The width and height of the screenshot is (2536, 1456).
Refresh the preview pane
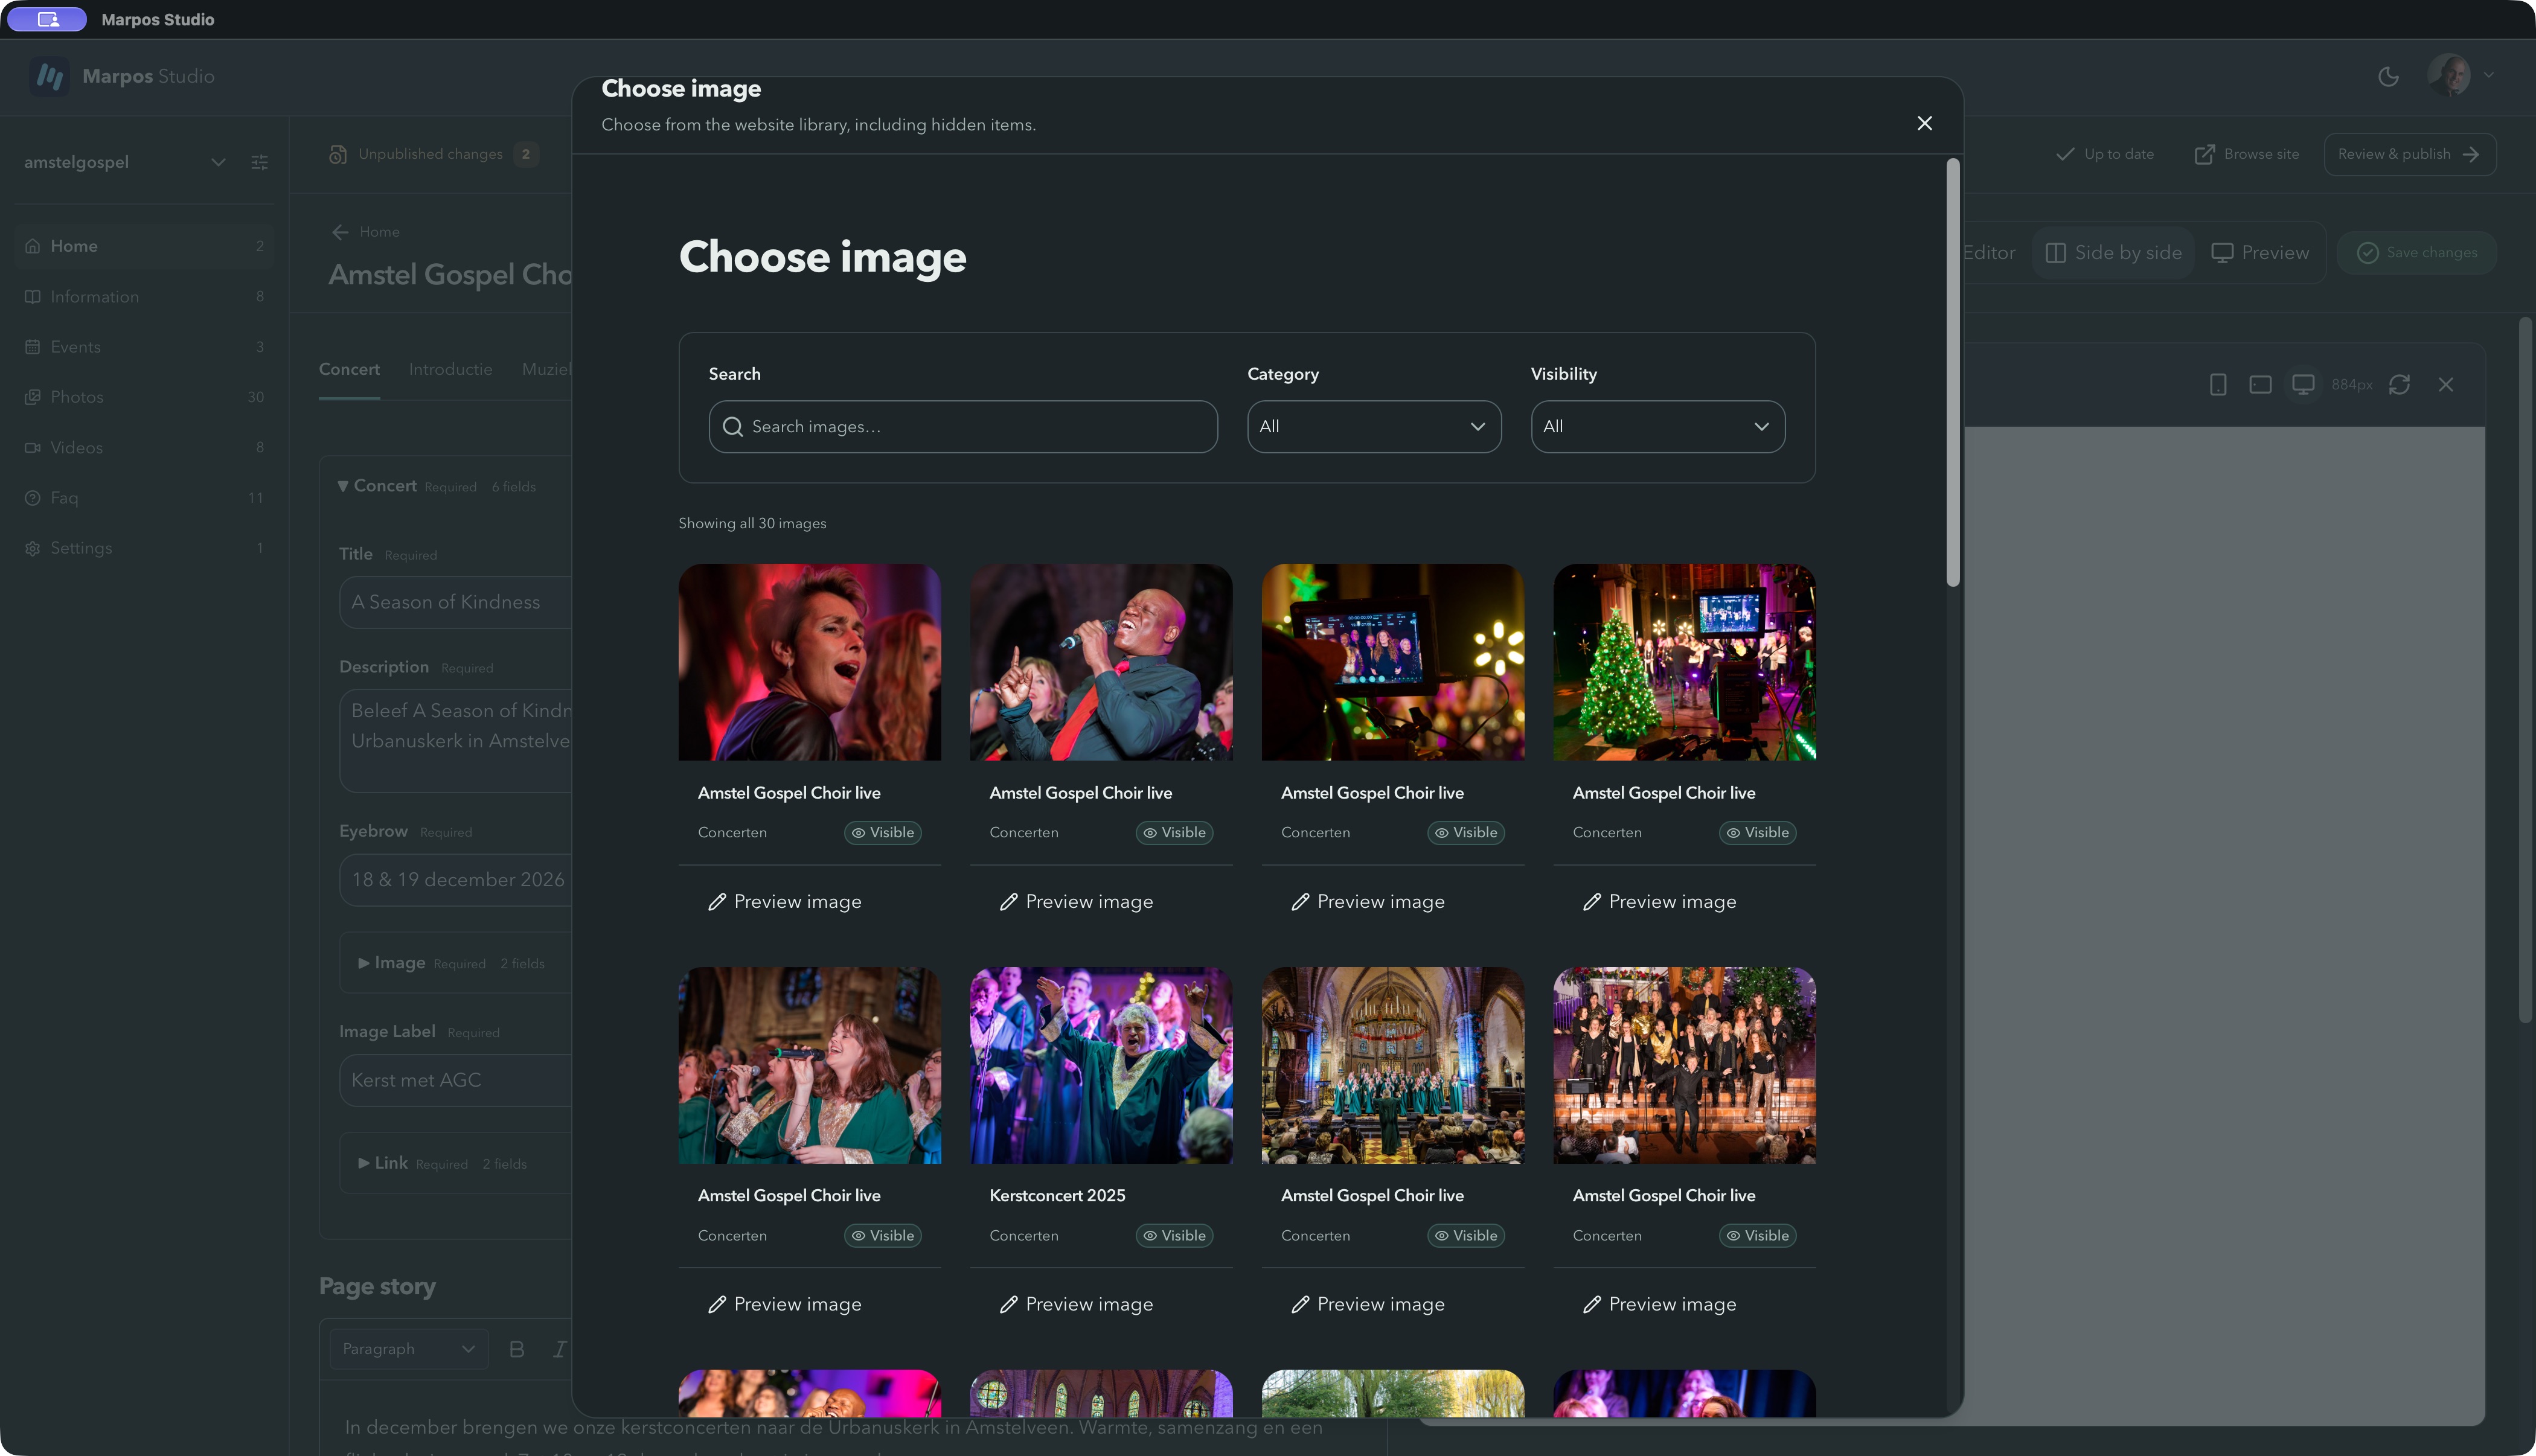[x=2399, y=385]
